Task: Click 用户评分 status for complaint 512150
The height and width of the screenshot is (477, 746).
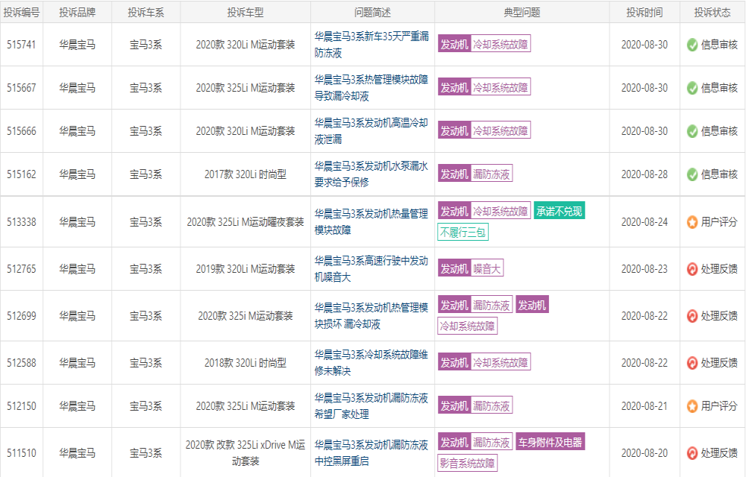Action: [x=719, y=406]
